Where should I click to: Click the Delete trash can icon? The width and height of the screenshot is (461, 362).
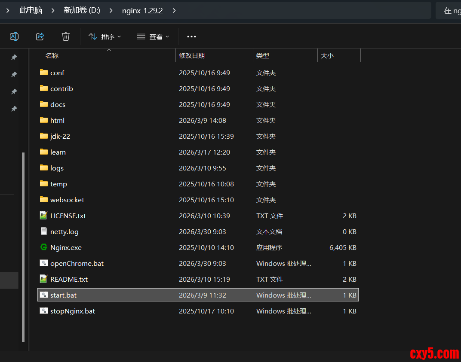(66, 37)
